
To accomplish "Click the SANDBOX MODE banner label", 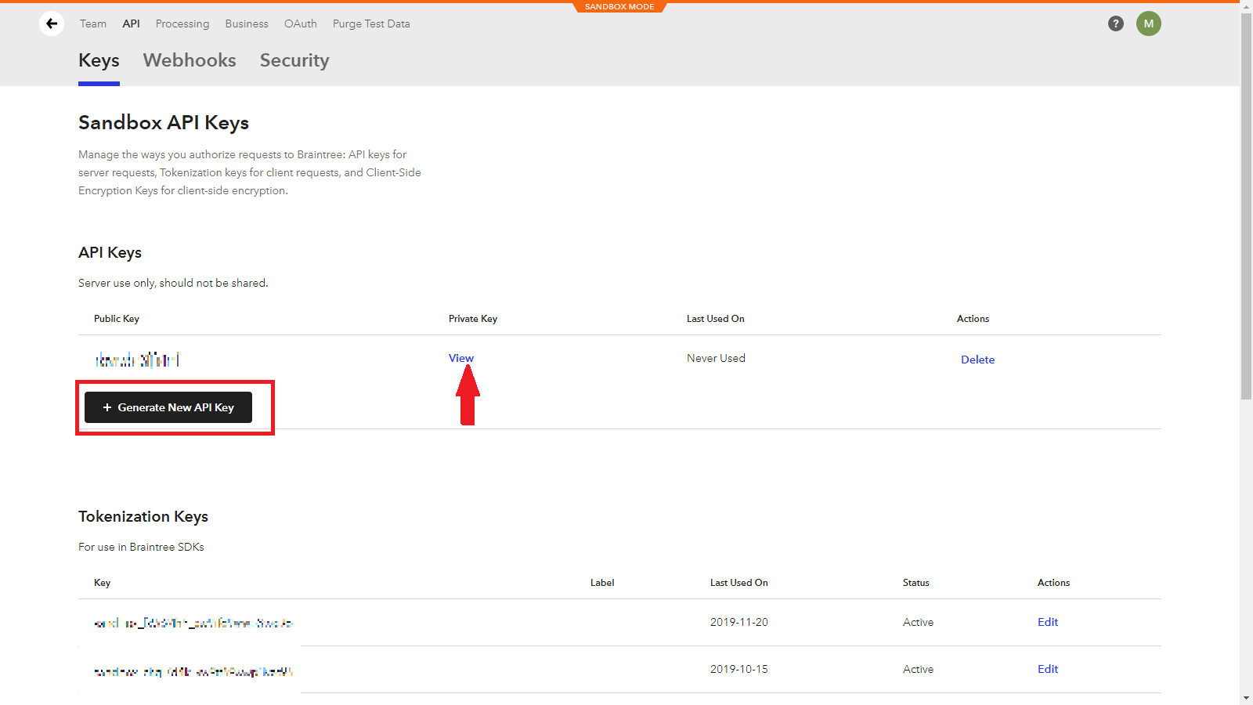I will click(619, 7).
